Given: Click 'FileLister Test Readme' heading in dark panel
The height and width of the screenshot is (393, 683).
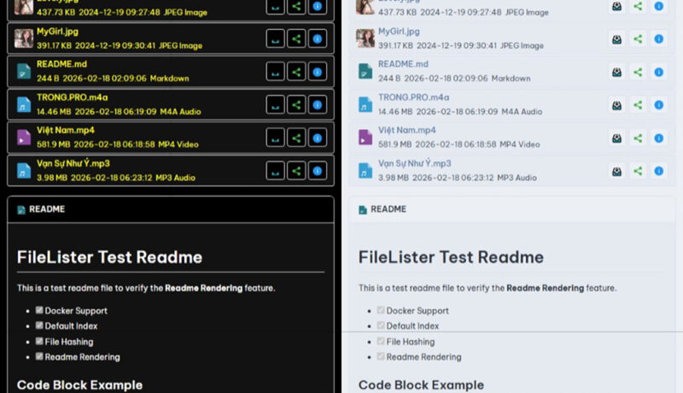Looking at the screenshot, I should [x=110, y=257].
